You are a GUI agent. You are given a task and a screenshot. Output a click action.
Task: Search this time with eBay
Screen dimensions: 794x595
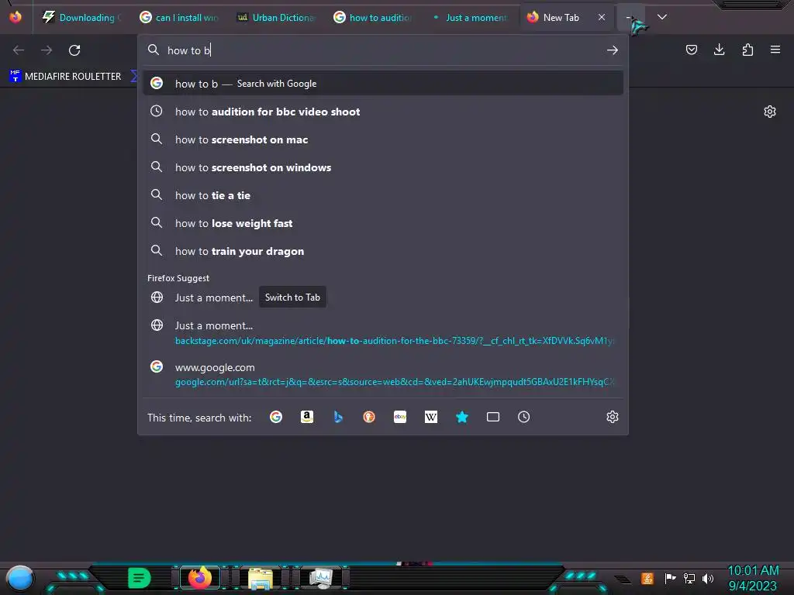pos(400,417)
